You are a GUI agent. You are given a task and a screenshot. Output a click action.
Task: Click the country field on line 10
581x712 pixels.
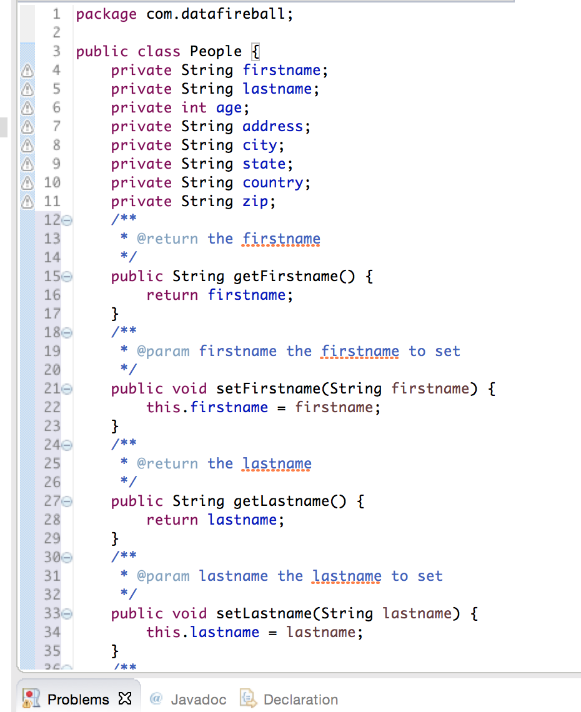pos(272,183)
